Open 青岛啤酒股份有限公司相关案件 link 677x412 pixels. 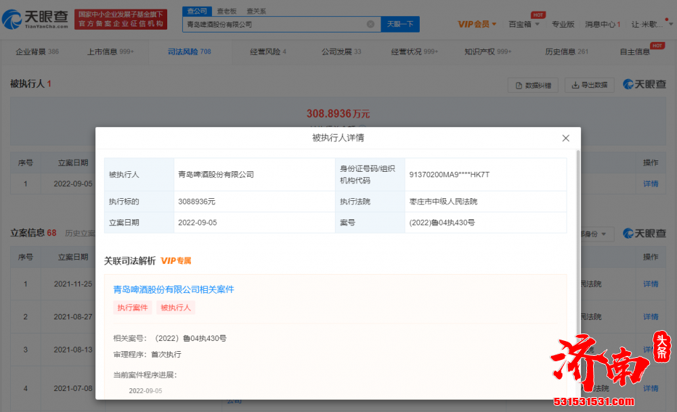(175, 289)
